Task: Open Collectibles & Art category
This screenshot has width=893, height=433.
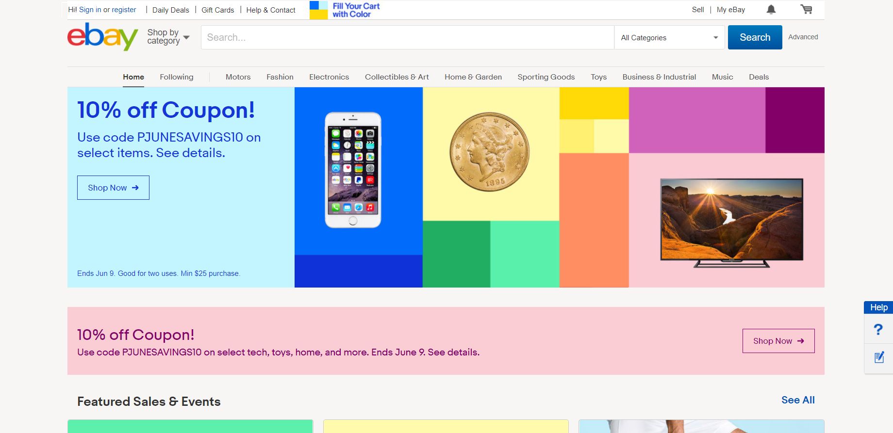Action: click(397, 77)
